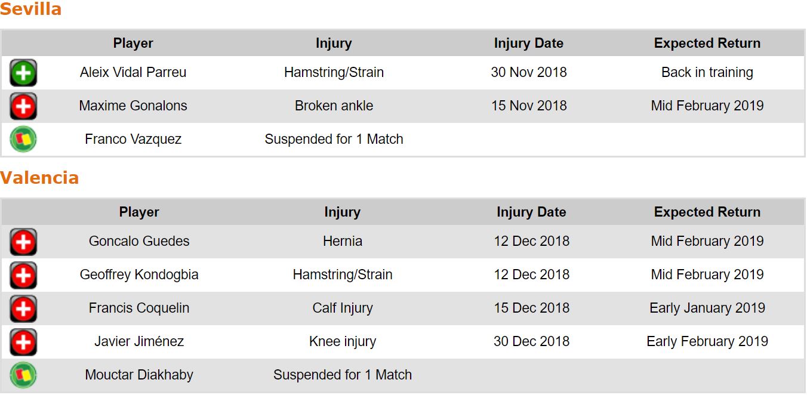Click Sevilla table's Player column header
807x395 pixels.
click(133, 43)
